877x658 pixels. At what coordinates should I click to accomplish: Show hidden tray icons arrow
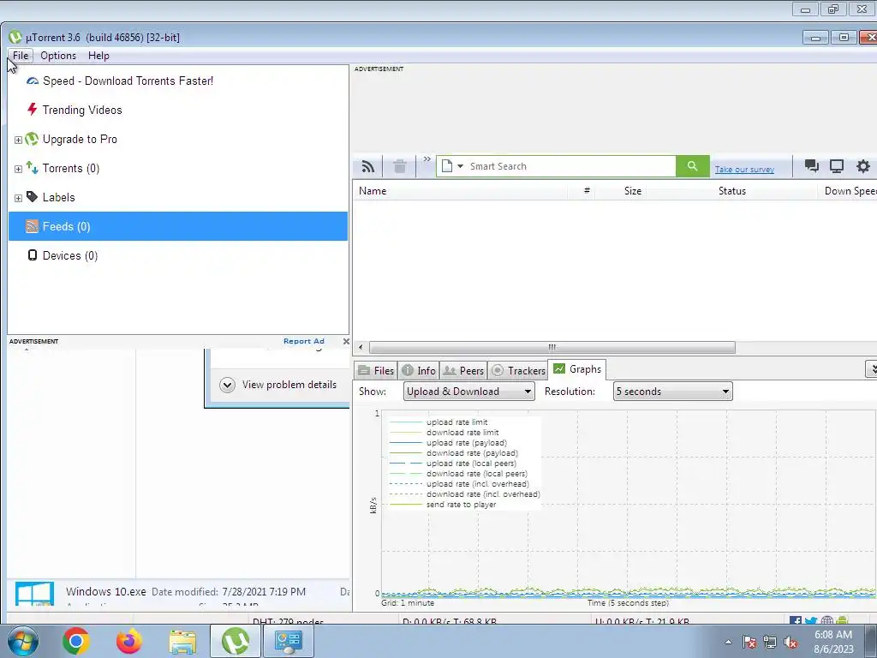[728, 642]
